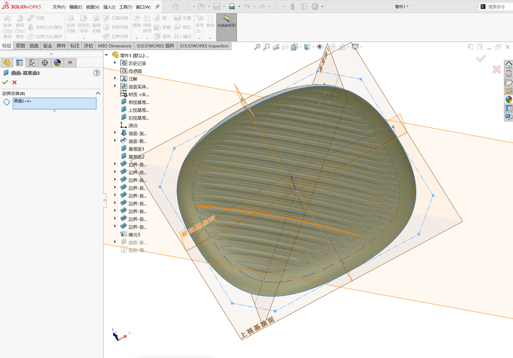Switch to the 评估 ribbon tab
This screenshot has height=358, width=513.
click(88, 46)
